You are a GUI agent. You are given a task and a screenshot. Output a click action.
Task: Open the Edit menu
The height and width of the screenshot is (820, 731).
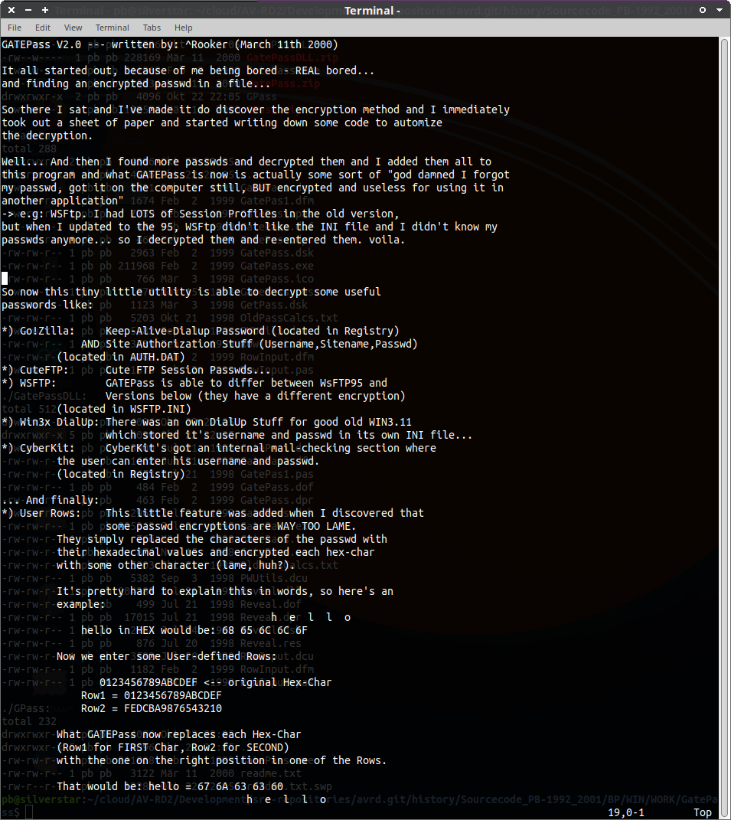42,28
